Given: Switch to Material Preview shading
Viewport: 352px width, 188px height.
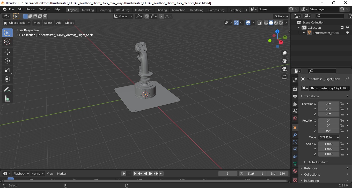Looking at the screenshot, I should pos(276,23).
